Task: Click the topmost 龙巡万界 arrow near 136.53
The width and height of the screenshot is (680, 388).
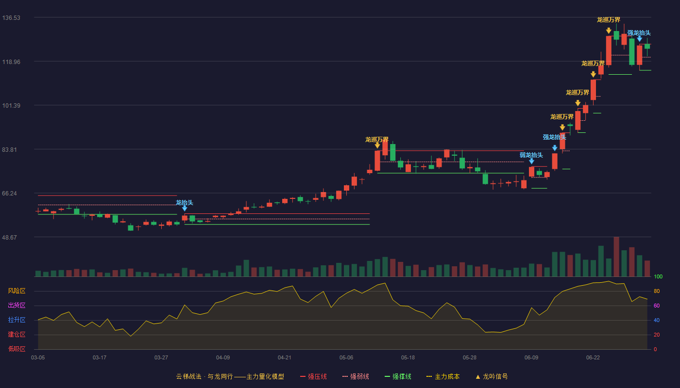Action: pos(609,31)
